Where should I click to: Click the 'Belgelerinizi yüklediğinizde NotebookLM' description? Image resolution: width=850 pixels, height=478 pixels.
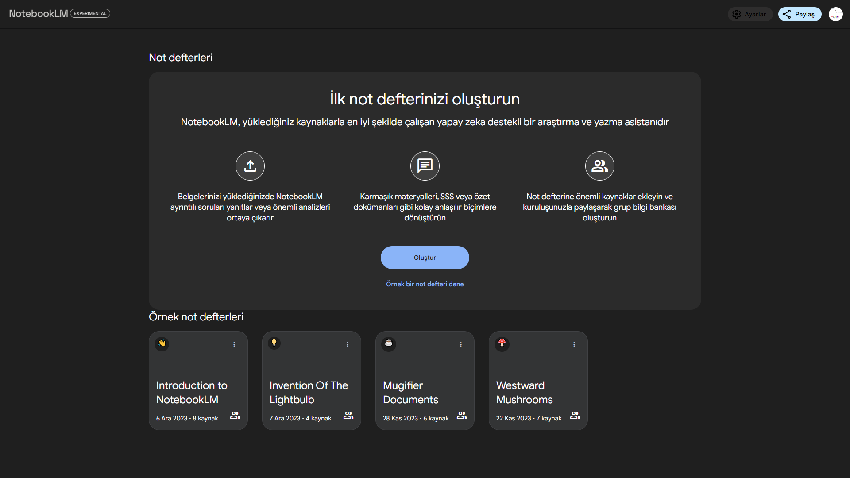[x=250, y=207]
